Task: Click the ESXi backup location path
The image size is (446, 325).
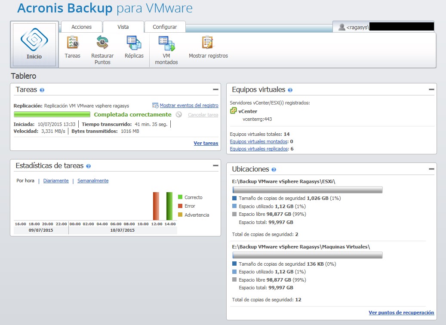Action: [x=283, y=181]
